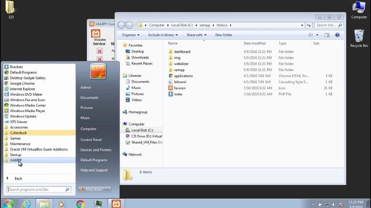Select the dashboard folder
This screenshot has height=208, width=371.
(182, 51)
